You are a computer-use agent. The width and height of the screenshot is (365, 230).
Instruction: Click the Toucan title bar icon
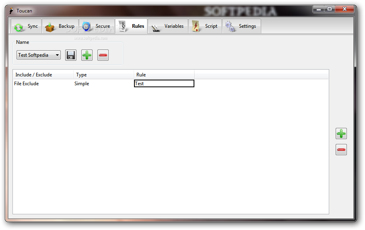click(11, 11)
